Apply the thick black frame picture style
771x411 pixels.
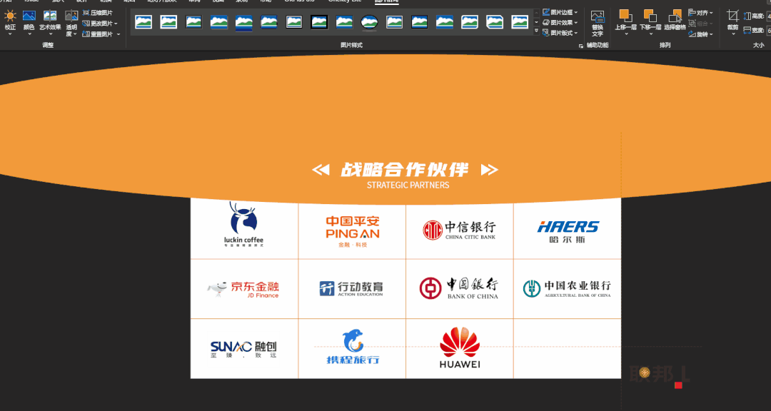tap(319, 21)
